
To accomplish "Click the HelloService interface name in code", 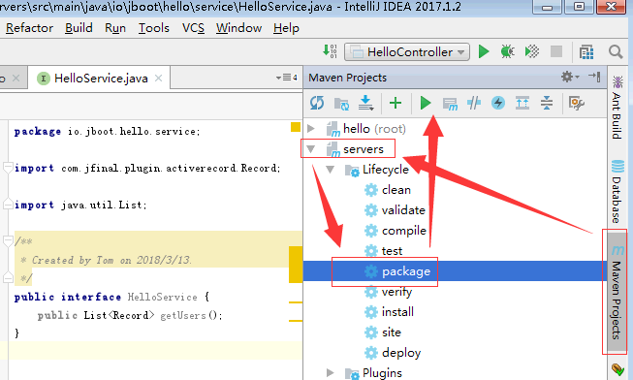I will click(162, 298).
